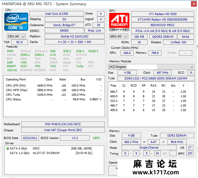
Task: Click the memory module size 4 GB field
Action: pos(127,73)
